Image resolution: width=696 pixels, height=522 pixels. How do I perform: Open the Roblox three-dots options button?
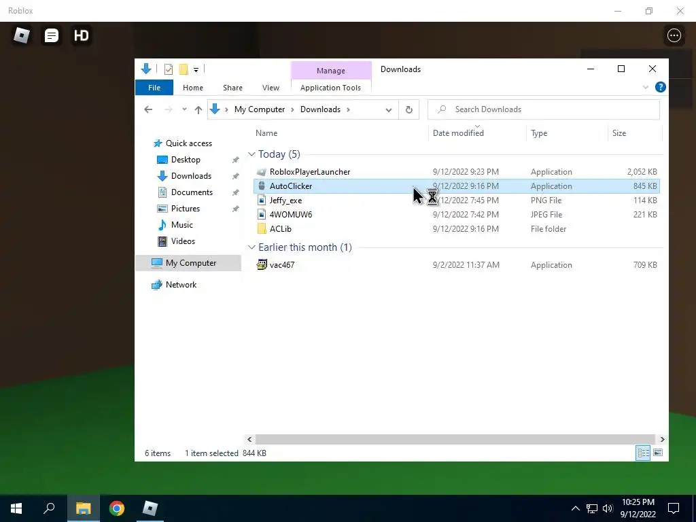click(674, 35)
